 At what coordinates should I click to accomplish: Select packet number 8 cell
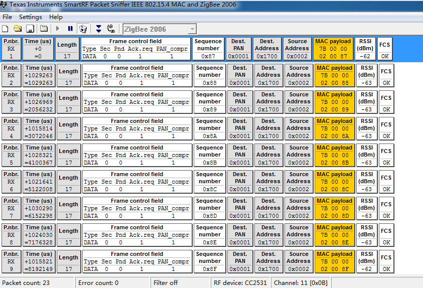(12, 235)
